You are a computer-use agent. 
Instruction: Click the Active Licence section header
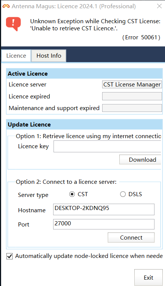(x=84, y=74)
